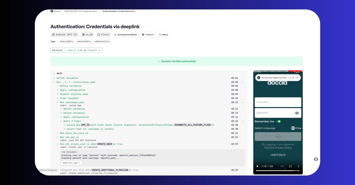
Task: Open the Compare view
Action: tap(148, 35)
